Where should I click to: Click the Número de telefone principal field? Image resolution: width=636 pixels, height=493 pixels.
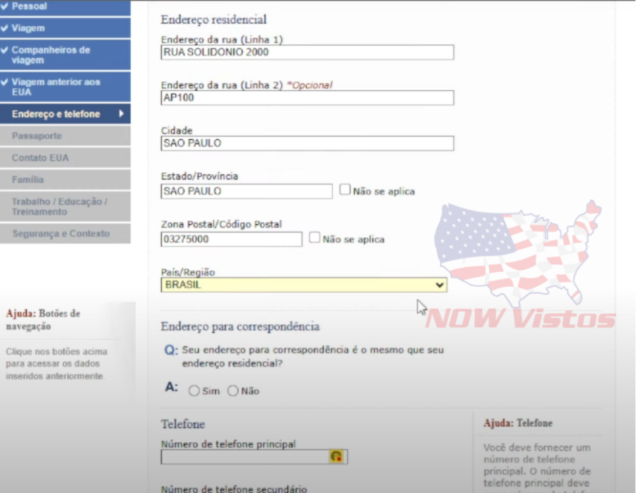point(247,456)
